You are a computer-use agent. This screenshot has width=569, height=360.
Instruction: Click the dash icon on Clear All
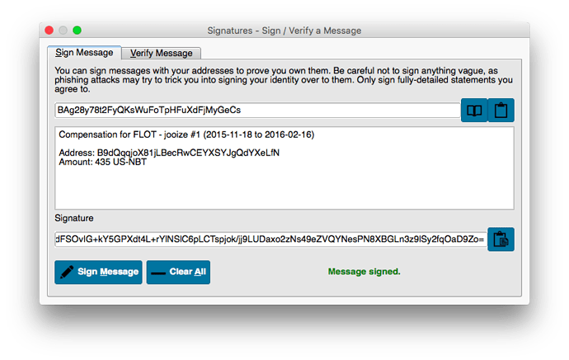pyautogui.click(x=158, y=273)
